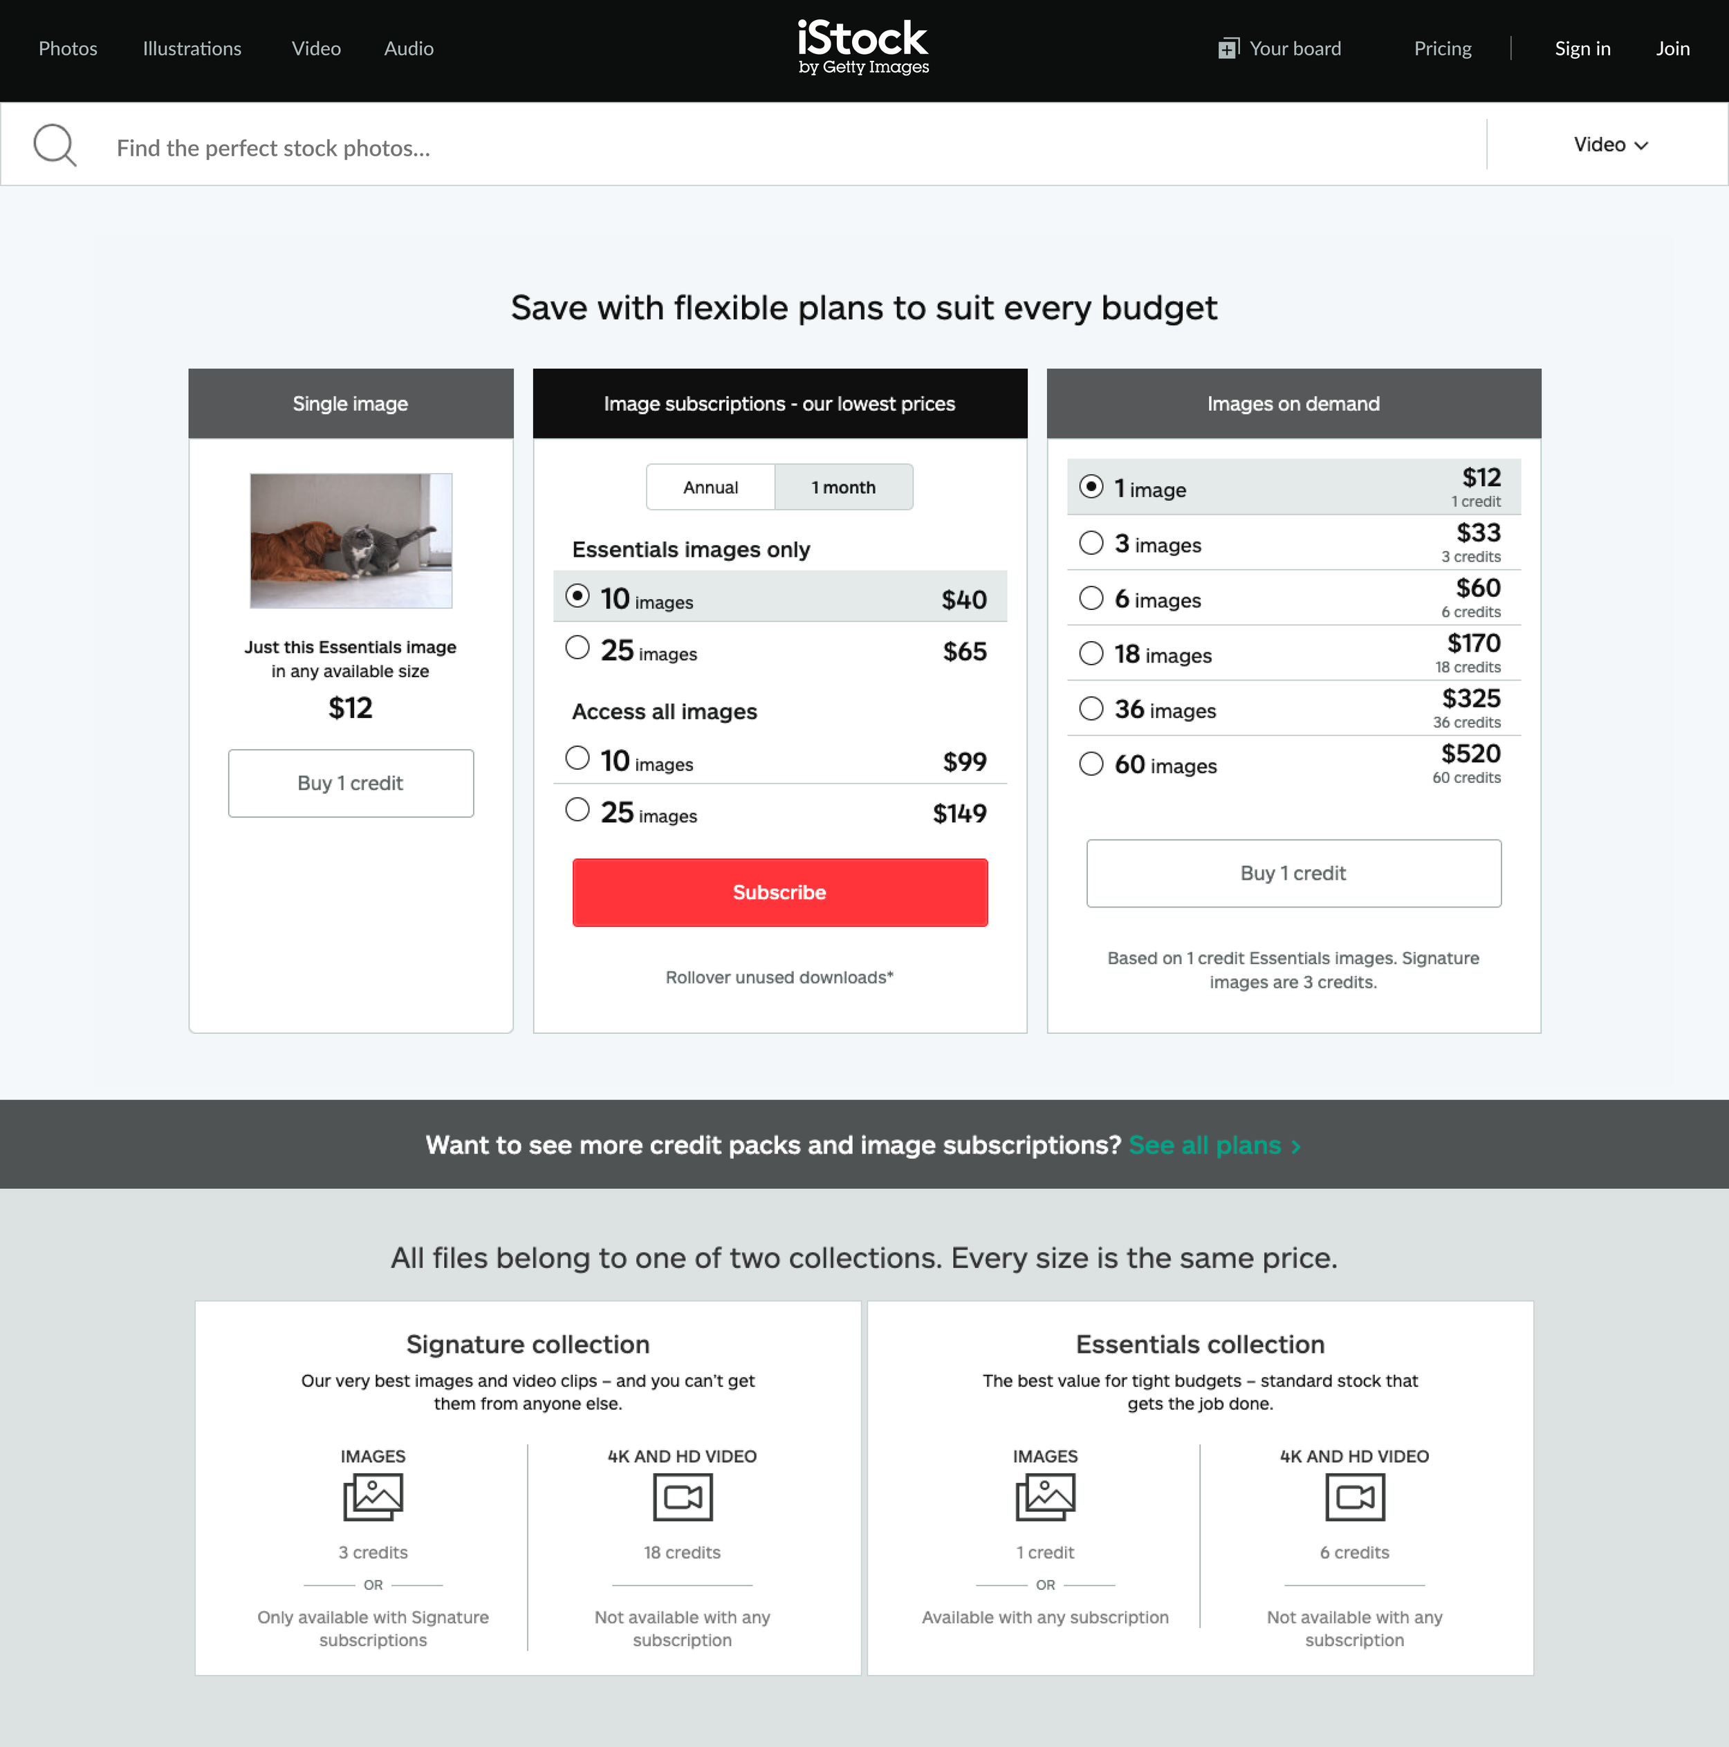Click Signature collection 4K video icon
Viewport: 1729px width, 1747px height.
coord(683,1497)
